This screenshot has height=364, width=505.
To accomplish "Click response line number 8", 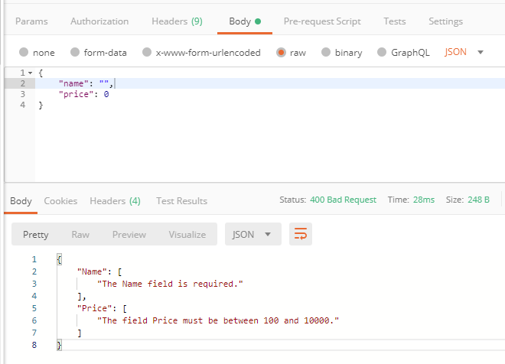I will tap(34, 345).
